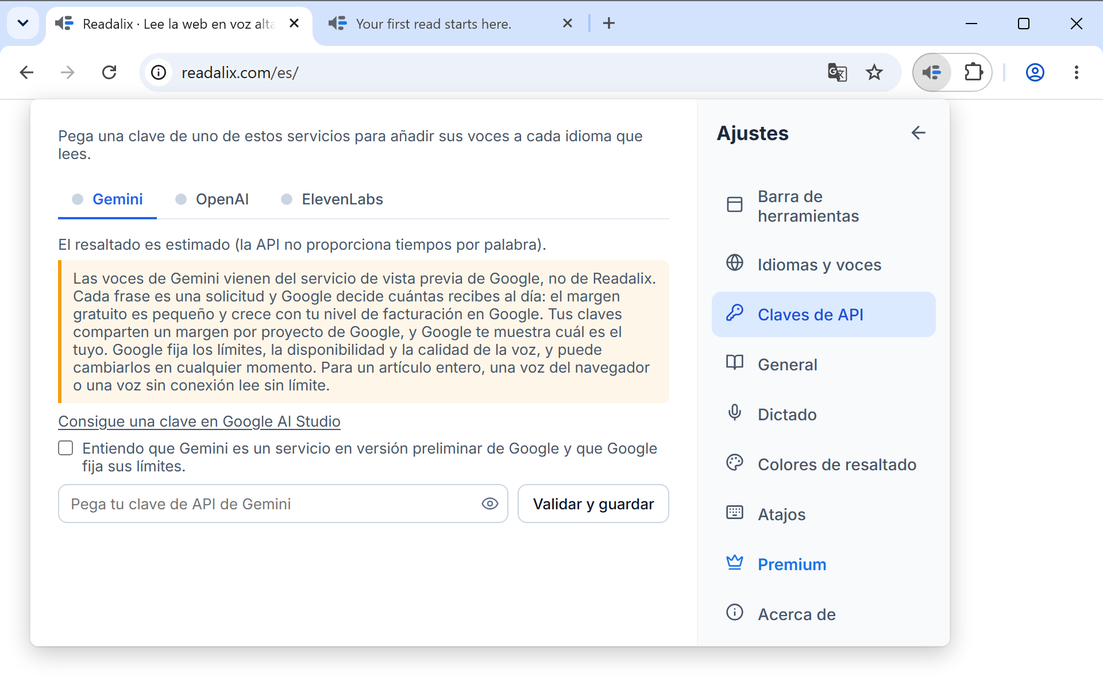Viewport: 1103px width, 689px height.
Task: Open Dictado settings
Action: 823,414
